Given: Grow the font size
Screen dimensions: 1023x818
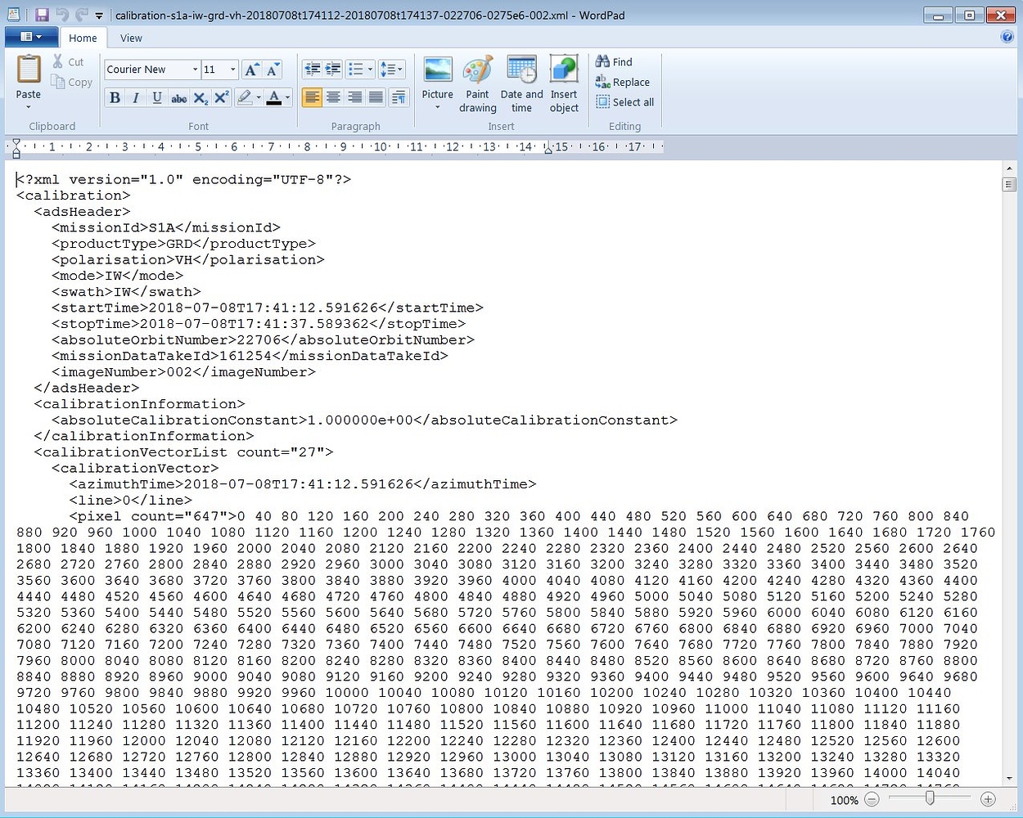Looking at the screenshot, I should click(x=252, y=70).
